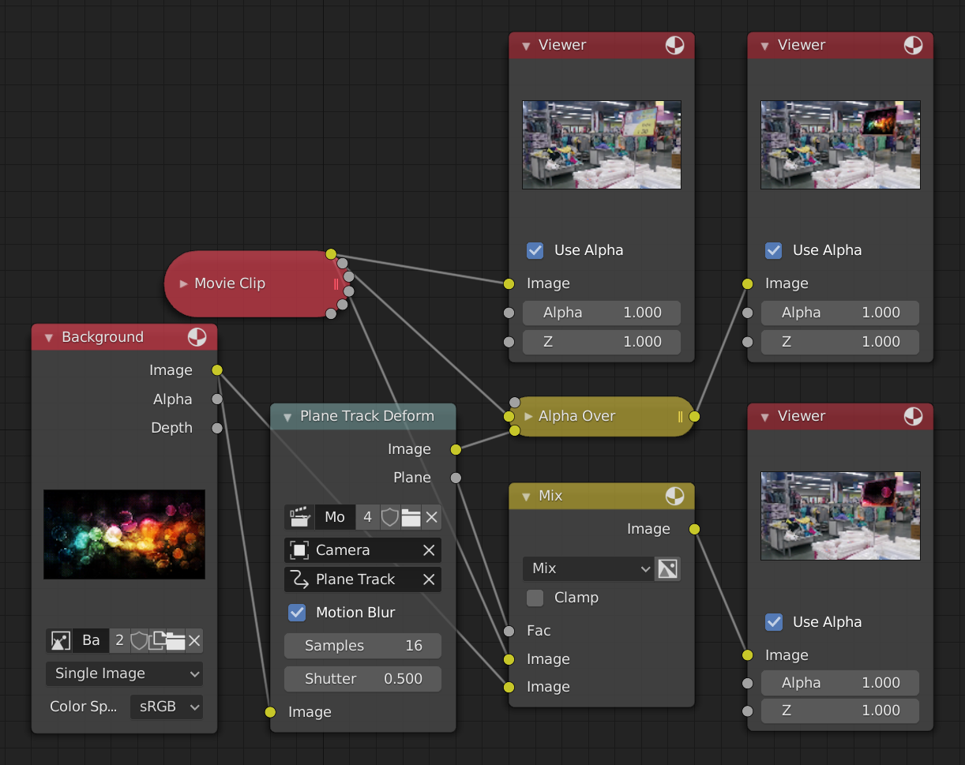The width and height of the screenshot is (965, 765).
Task: Toggle the Mix node alpha include icon button
Action: 667,568
